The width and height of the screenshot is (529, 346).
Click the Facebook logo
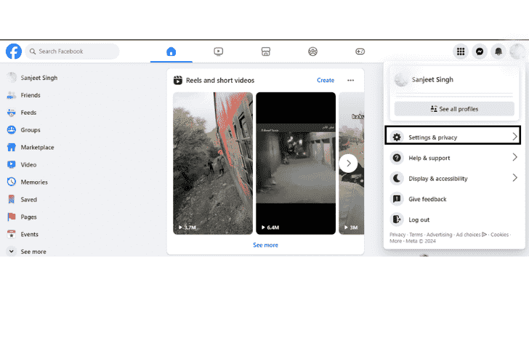pos(14,52)
